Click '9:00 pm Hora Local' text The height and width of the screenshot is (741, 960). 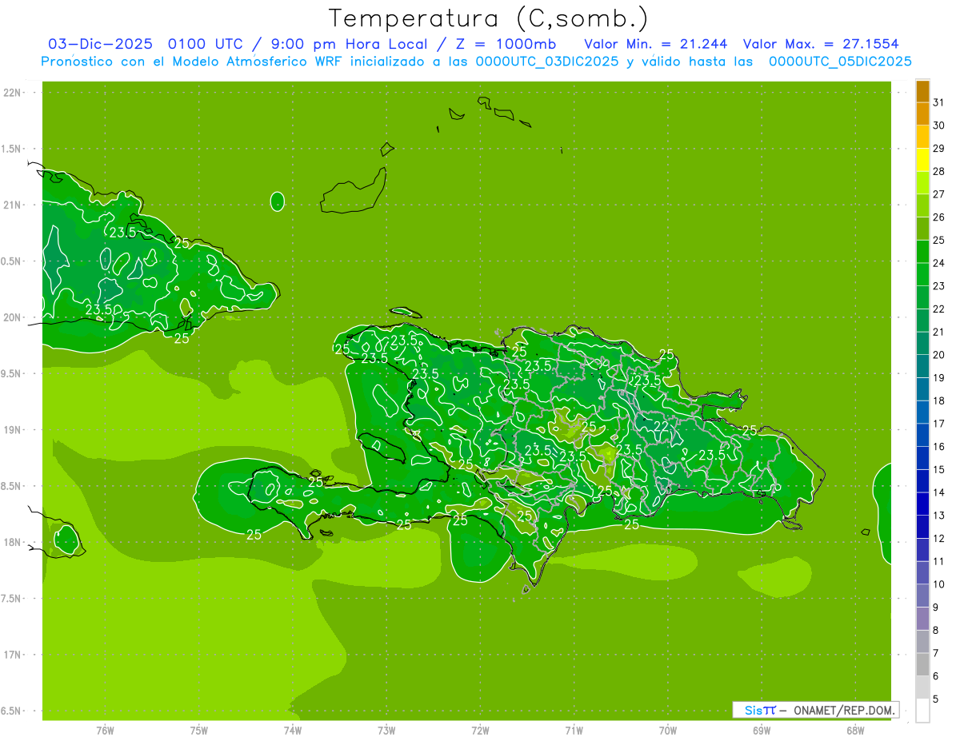(350, 44)
